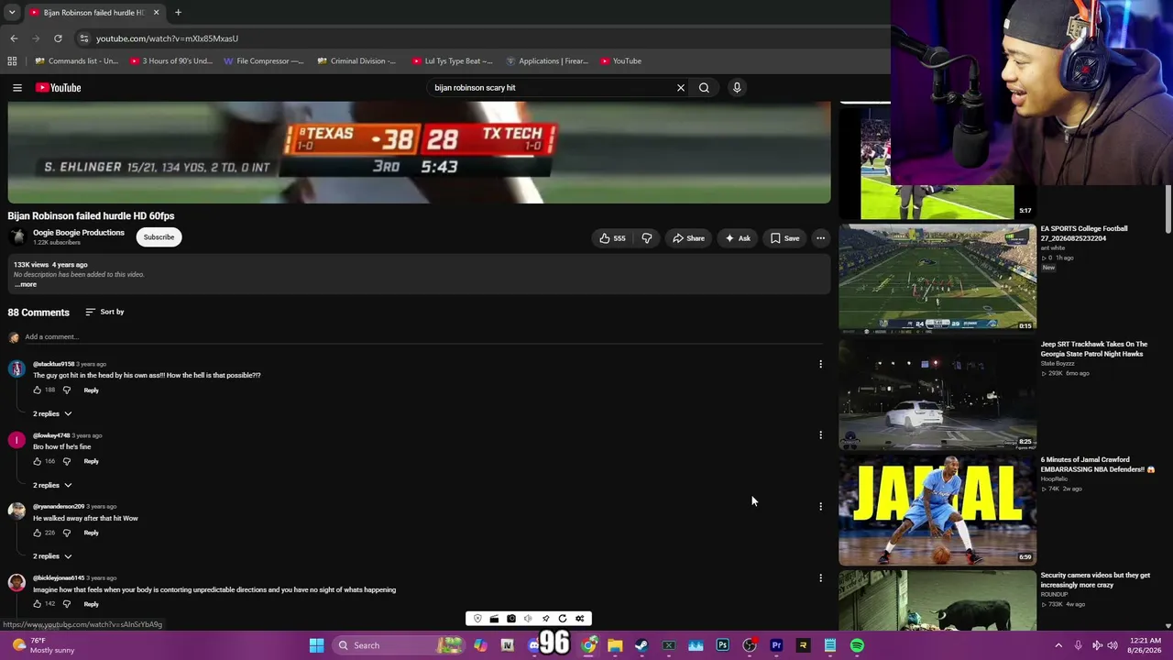Select the Bijan Robinson failed hurdle tab
1173x660 pixels.
(93, 13)
